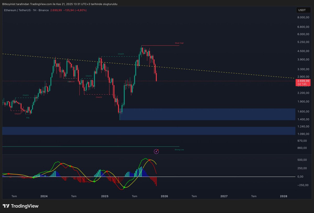The width and height of the screenshot is (314, 213).
Task: Click the −250,00 indicator axis label
Action: tap(303, 185)
